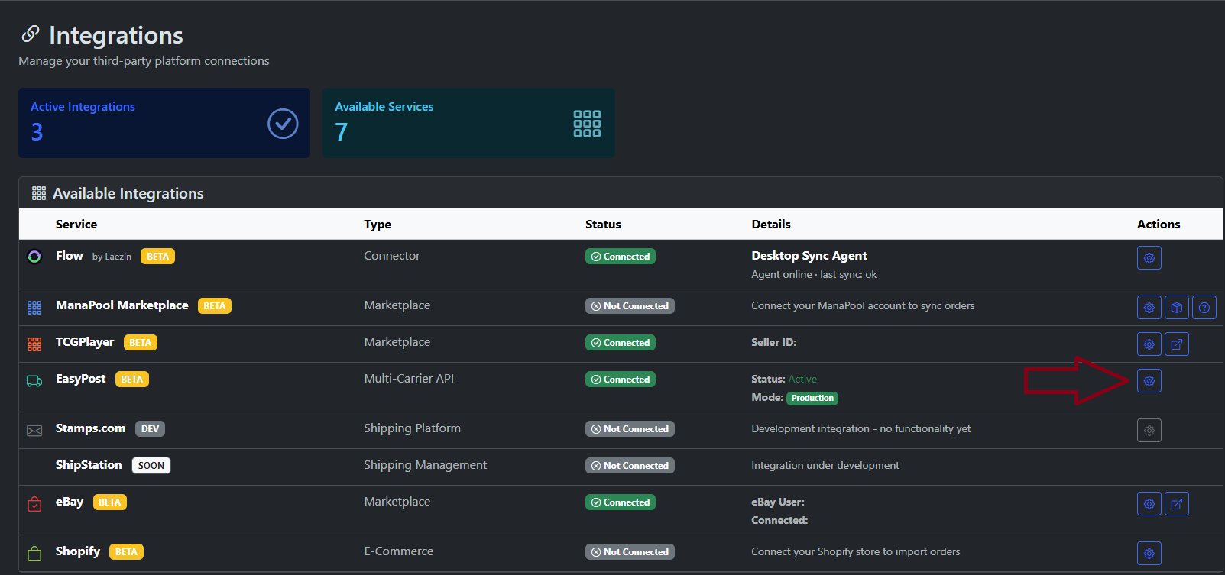Click the SOON tag next to ShipStation

tap(151, 466)
